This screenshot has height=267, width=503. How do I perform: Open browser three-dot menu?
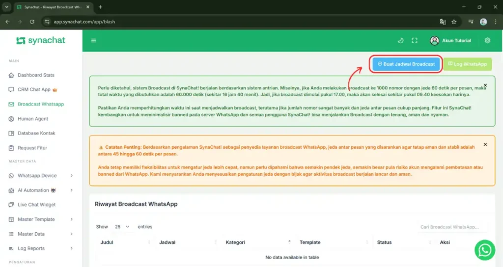point(496,22)
